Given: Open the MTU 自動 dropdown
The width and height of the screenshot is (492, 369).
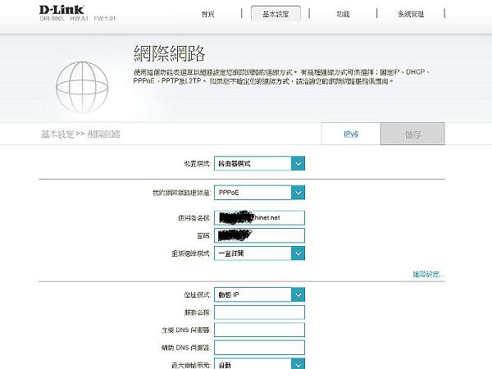Looking at the screenshot, I should (259, 364).
